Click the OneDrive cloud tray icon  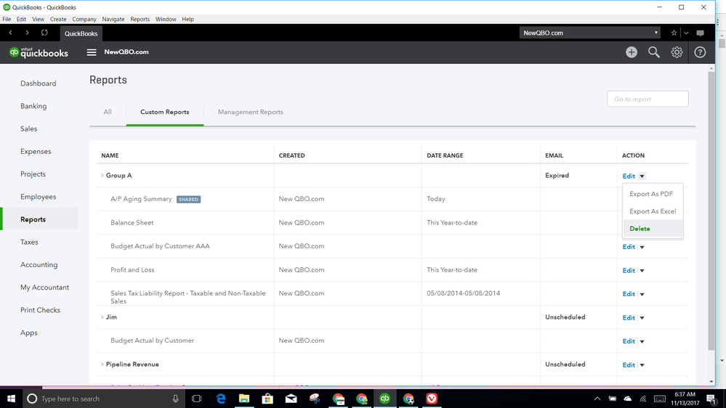628,399
